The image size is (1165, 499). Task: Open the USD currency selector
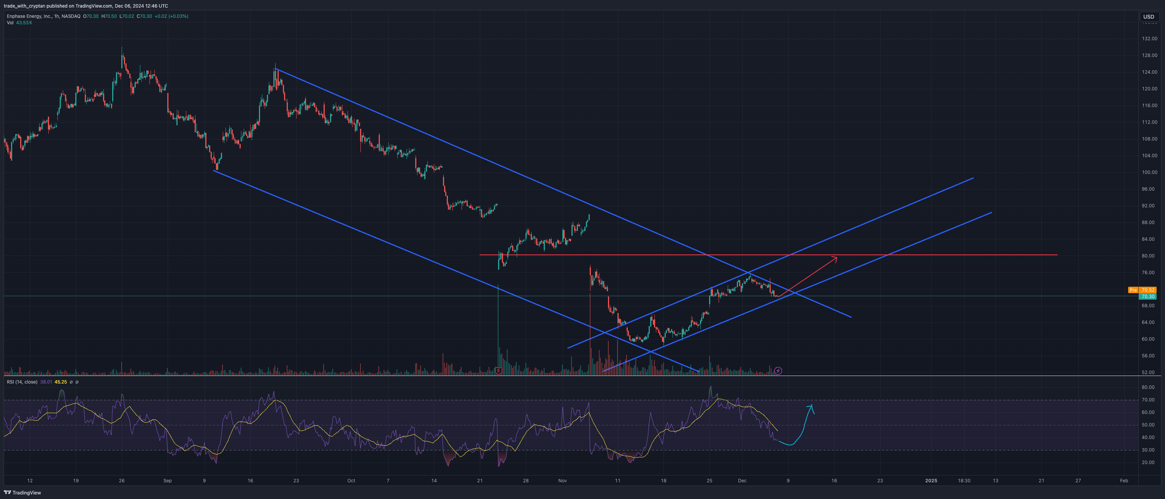(1149, 17)
